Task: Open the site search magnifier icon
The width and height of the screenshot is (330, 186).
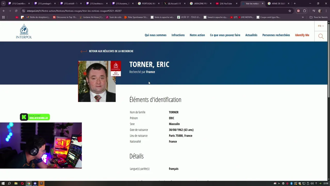Action: click(321, 36)
